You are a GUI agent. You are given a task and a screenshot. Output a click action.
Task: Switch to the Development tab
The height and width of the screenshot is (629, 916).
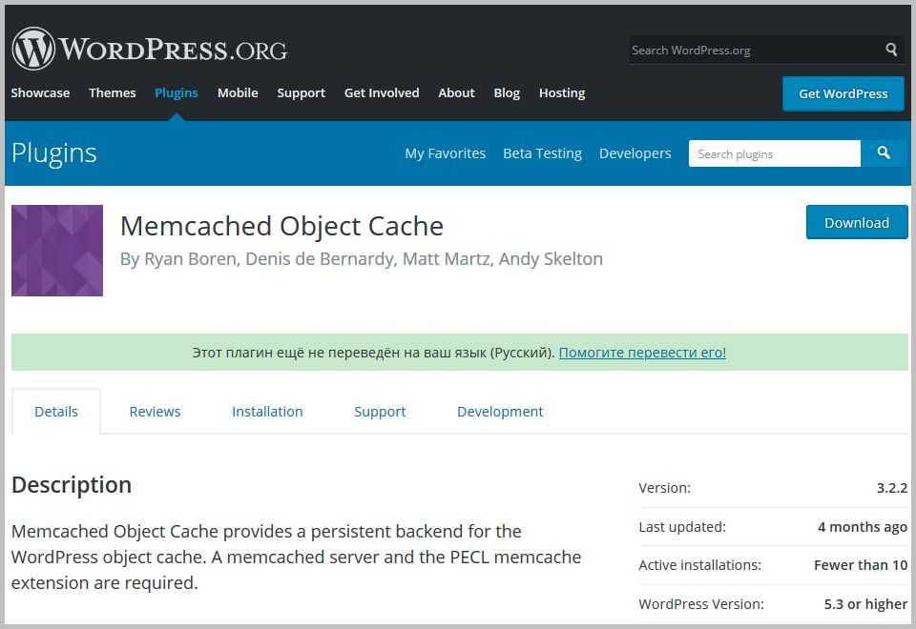tap(500, 412)
